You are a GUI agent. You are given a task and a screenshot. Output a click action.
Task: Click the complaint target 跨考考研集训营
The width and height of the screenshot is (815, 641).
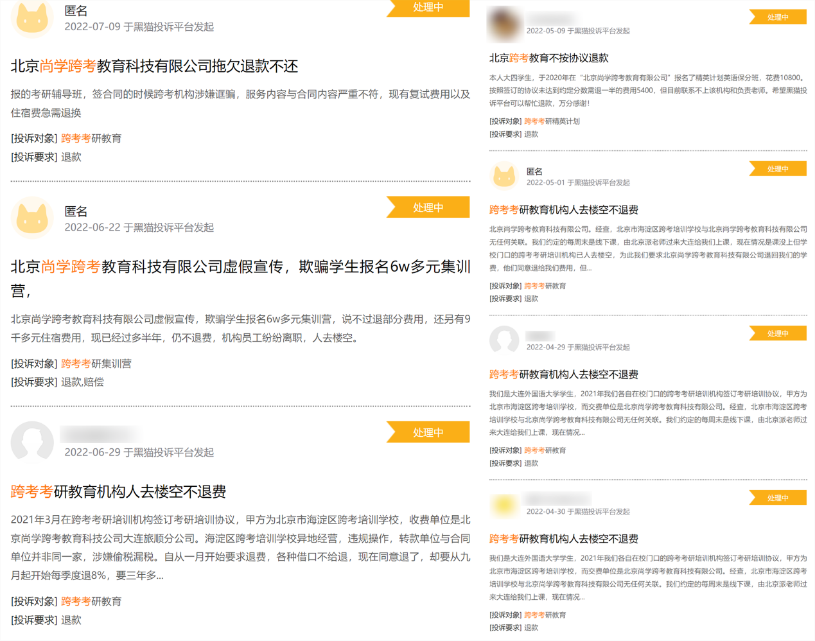[96, 364]
